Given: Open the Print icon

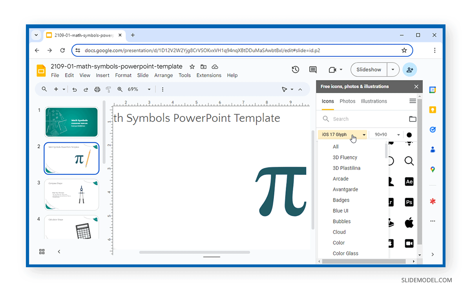Looking at the screenshot, I should [x=97, y=89].
